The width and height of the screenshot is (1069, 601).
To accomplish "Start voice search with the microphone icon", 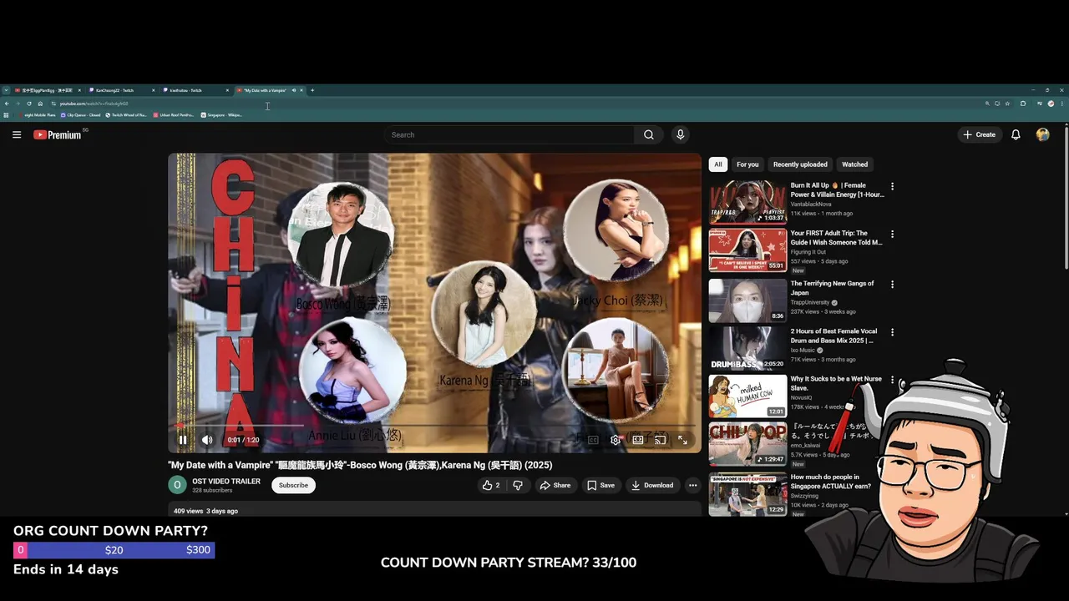I will pyautogui.click(x=680, y=134).
